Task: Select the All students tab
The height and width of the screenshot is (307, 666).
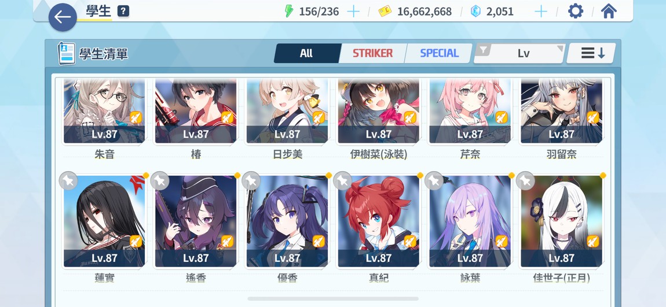Action: click(x=307, y=53)
